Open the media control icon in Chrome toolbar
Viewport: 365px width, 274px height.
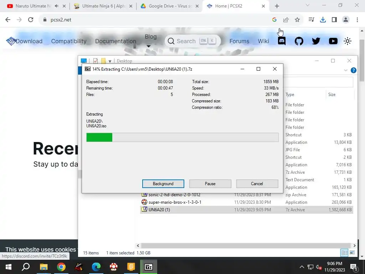[311, 20]
